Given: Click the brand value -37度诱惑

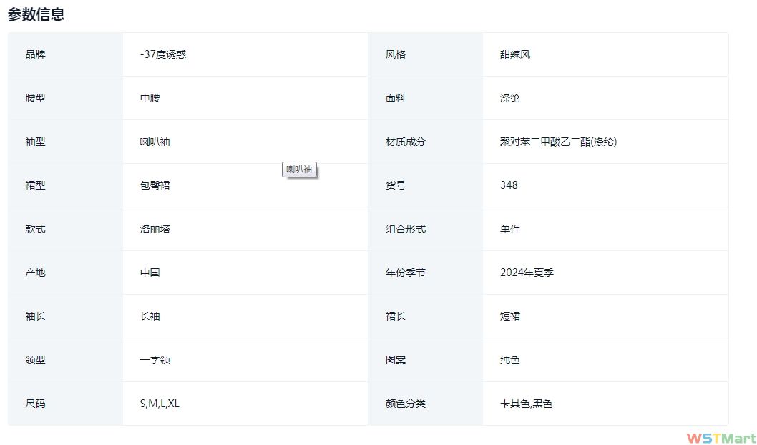Looking at the screenshot, I should (163, 54).
